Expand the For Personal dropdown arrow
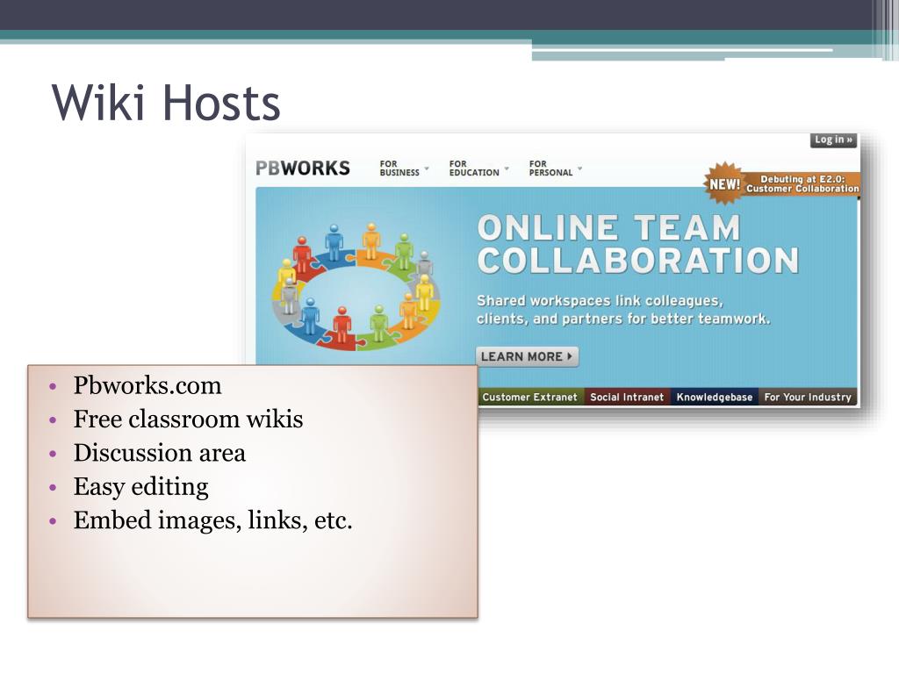899x674 pixels. 579,168
